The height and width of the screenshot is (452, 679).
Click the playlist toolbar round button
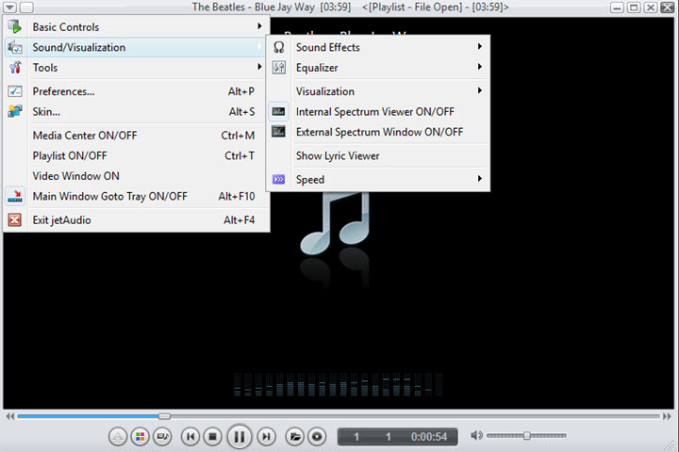tap(162, 437)
